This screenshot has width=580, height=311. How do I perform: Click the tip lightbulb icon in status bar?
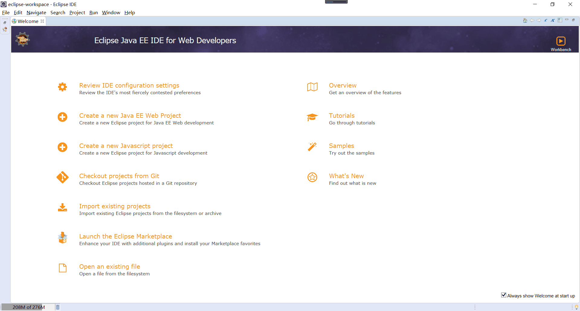tap(576, 307)
